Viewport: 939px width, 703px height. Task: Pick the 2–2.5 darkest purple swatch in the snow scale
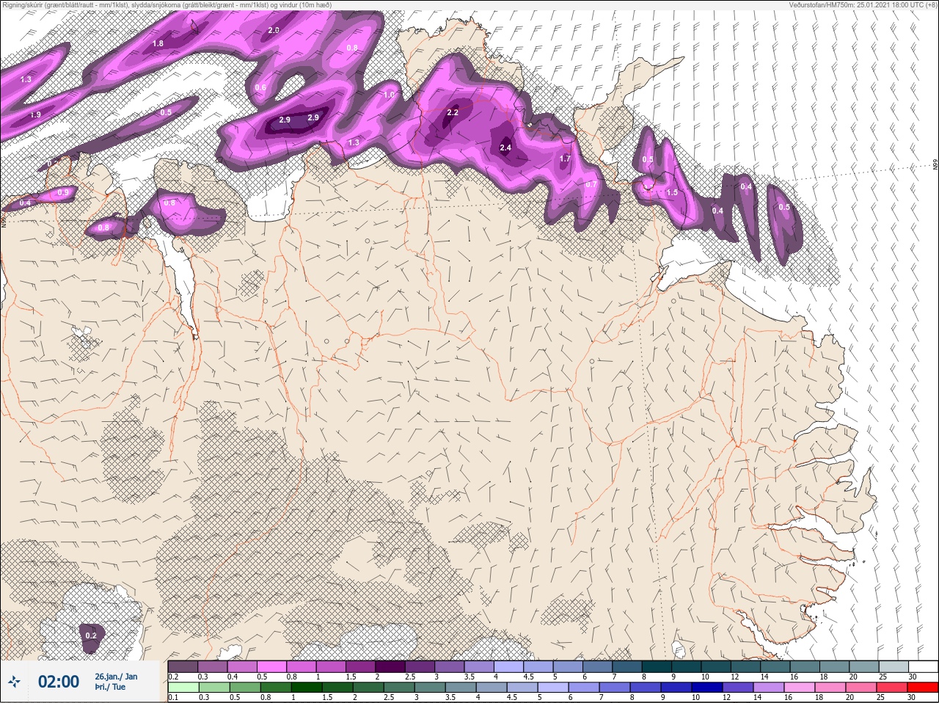click(x=390, y=666)
